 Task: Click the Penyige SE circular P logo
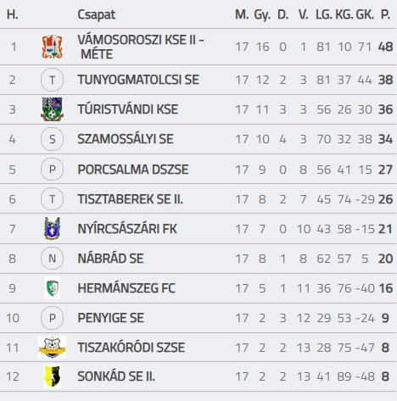coord(52,318)
